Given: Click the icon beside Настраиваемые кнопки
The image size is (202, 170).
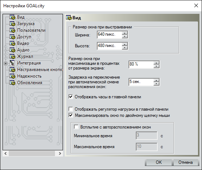Looking at the screenshot, I should [x=12, y=70].
